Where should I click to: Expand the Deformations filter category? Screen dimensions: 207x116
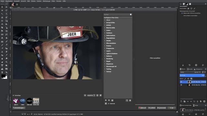point(105,35)
